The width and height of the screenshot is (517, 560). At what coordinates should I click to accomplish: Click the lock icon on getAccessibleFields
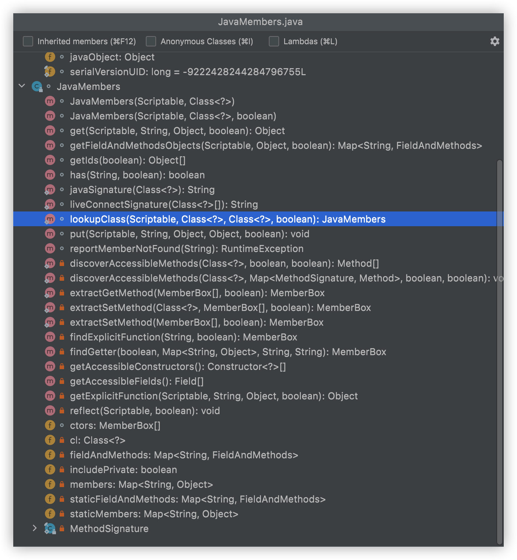click(62, 381)
